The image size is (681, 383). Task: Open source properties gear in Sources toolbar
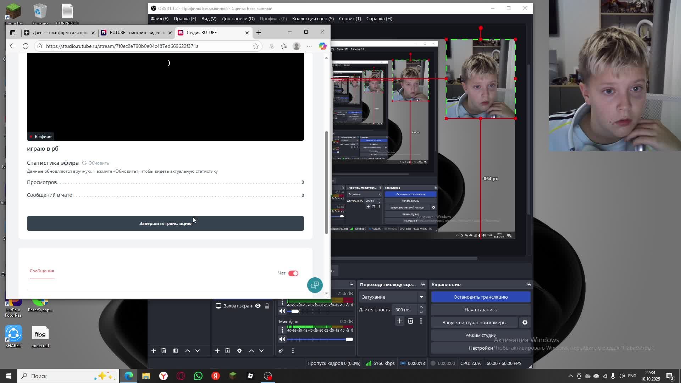tap(239, 351)
